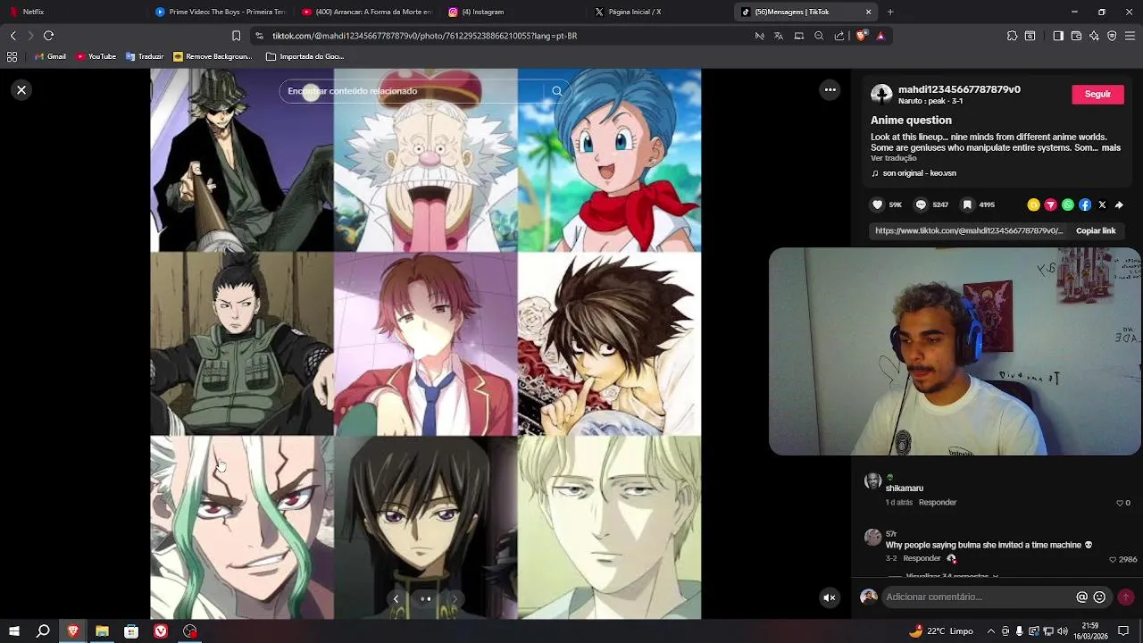This screenshot has width=1143, height=643.
Task: Like the bulma time machine comment
Action: click(1113, 559)
